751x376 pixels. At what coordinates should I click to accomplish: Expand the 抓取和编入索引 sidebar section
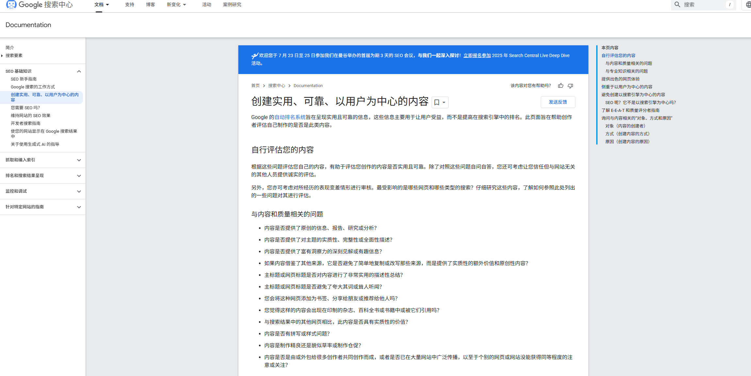79,160
